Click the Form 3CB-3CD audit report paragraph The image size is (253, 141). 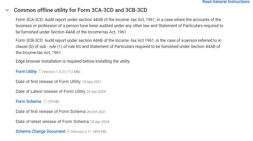click(118, 46)
